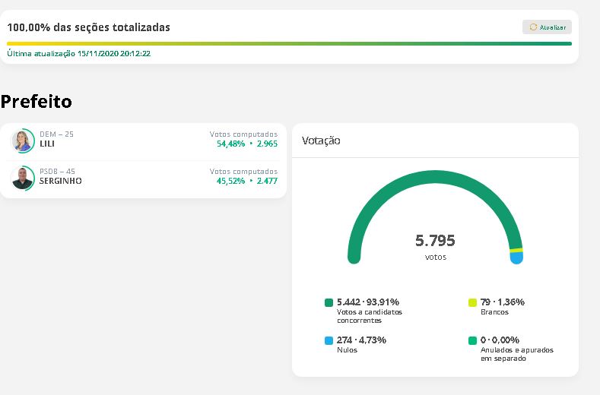
Task: Click the 5.795 total votes number
Action: [x=435, y=241]
